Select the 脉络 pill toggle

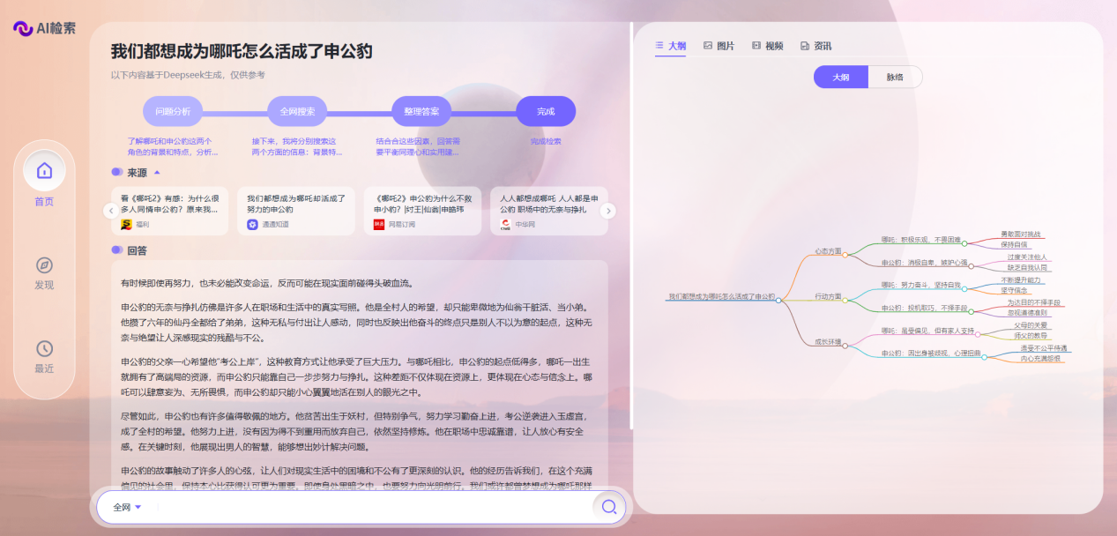point(895,77)
